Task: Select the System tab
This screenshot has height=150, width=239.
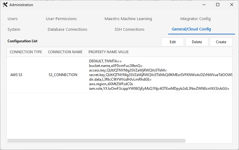Action: click(14, 29)
